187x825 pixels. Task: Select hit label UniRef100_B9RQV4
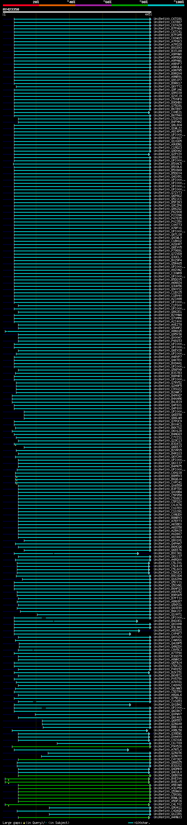(167, 73)
